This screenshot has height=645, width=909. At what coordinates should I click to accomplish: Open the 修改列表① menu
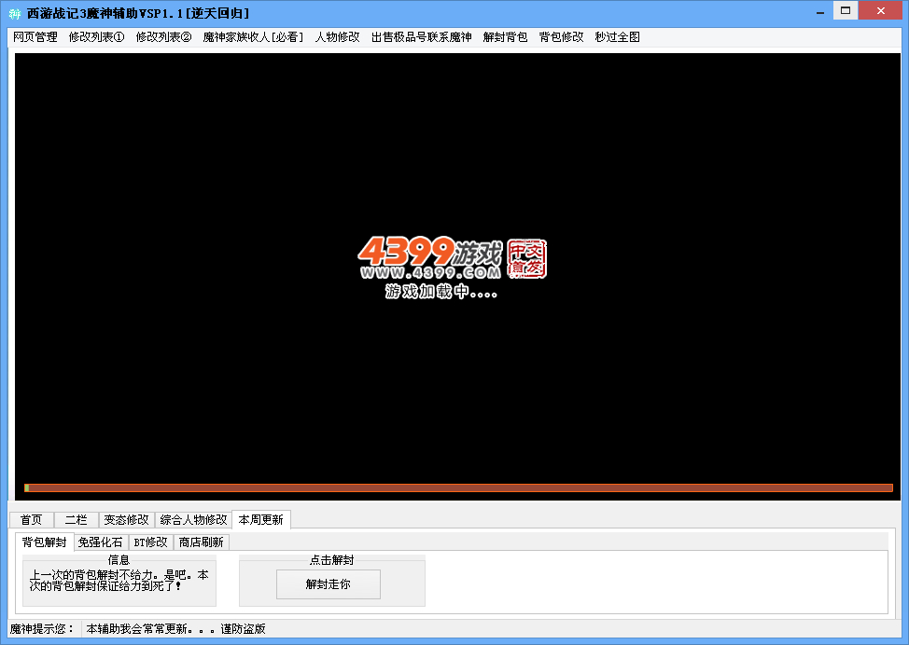click(97, 37)
